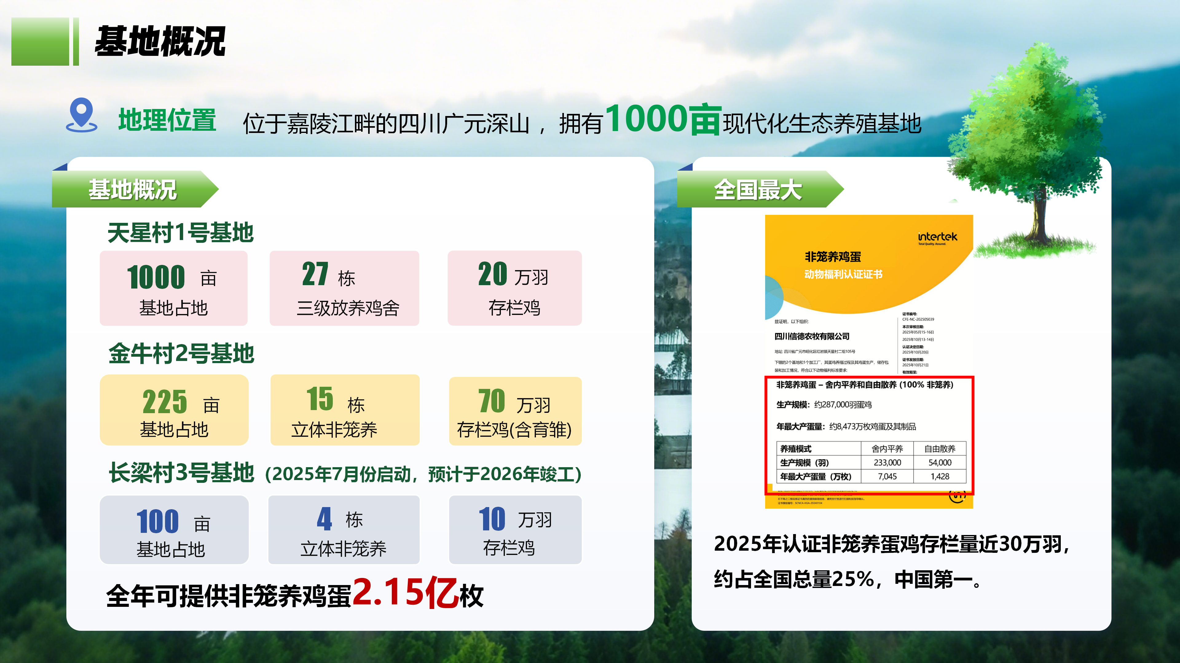Select the 27 栋 三级放养鸡舍 card
The image size is (1180, 663).
(344, 288)
